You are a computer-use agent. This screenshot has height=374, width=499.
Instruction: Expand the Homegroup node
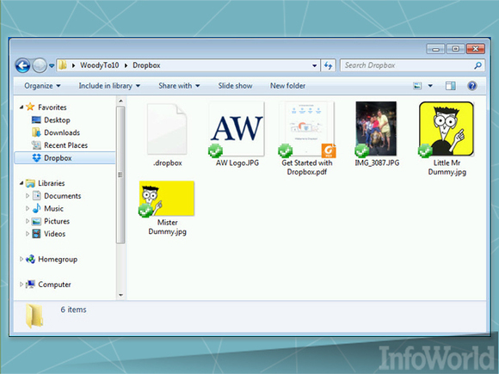coord(22,259)
